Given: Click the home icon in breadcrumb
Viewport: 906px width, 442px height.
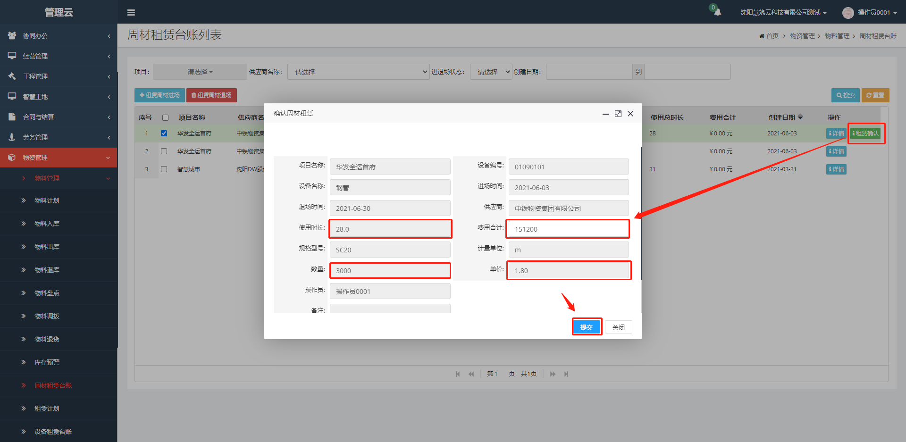Looking at the screenshot, I should 762,36.
